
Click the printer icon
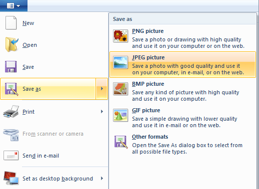click(x=11, y=111)
